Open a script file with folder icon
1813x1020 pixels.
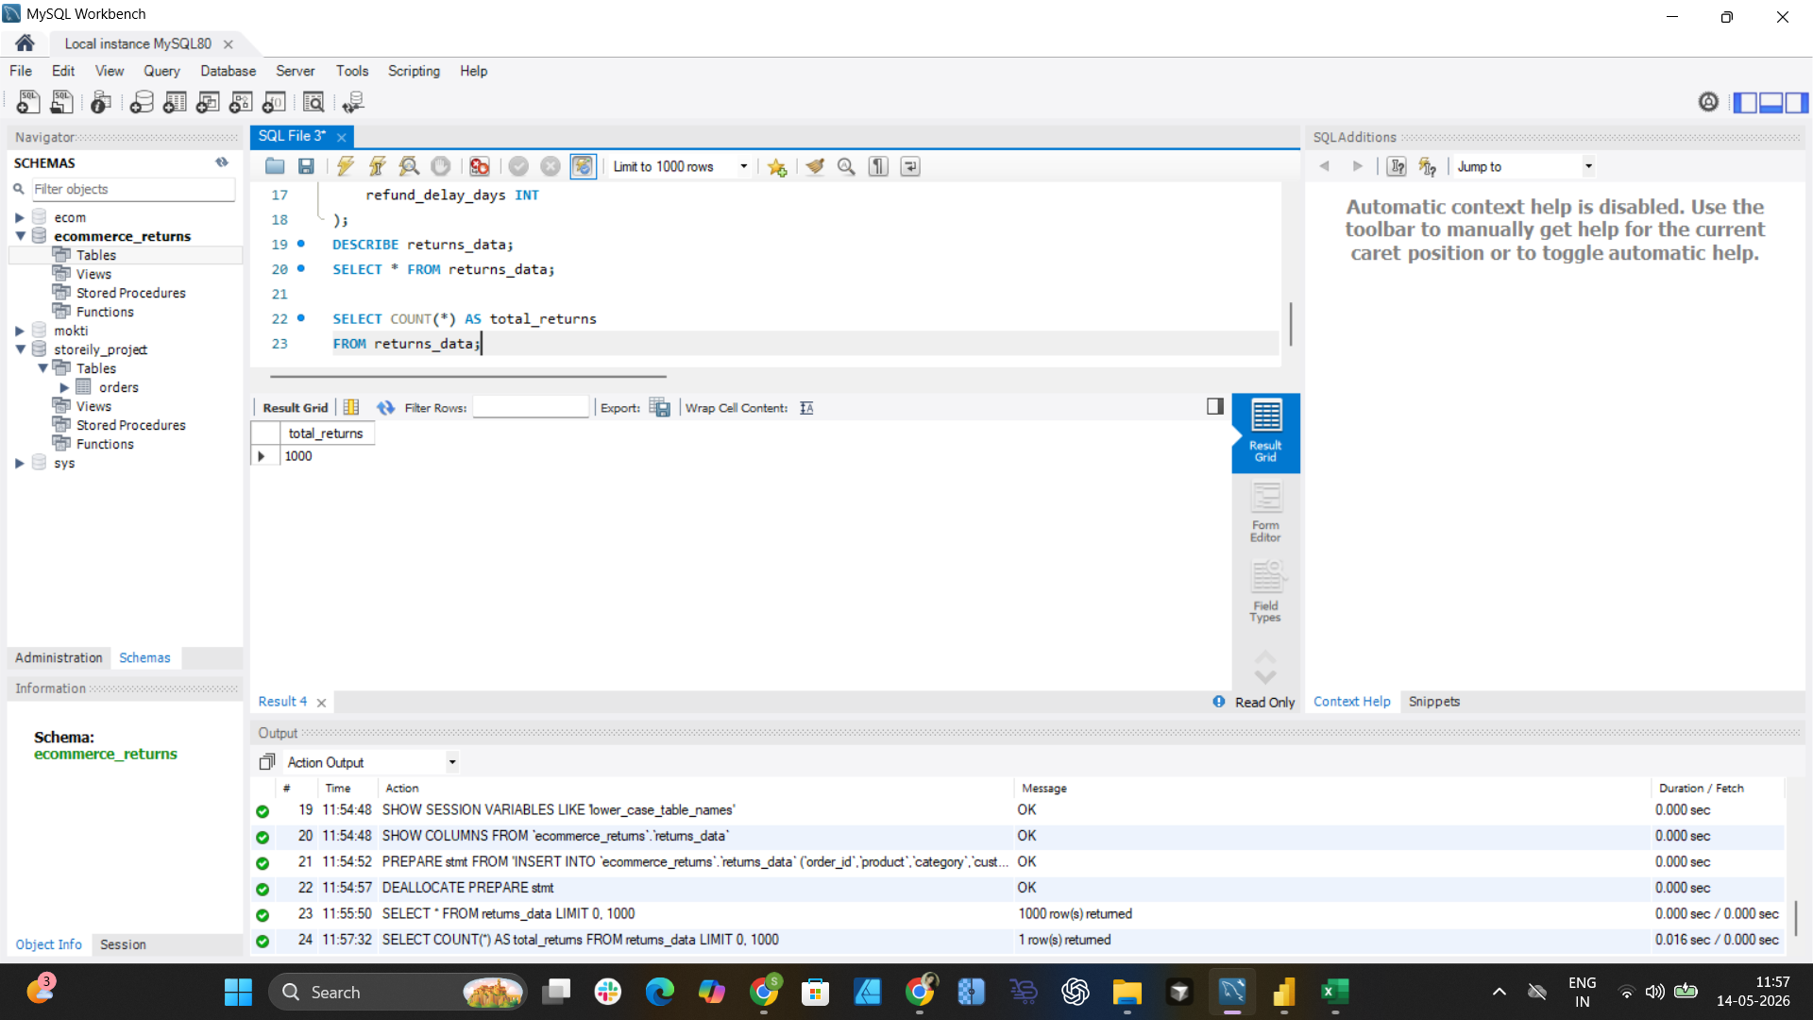coord(275,166)
